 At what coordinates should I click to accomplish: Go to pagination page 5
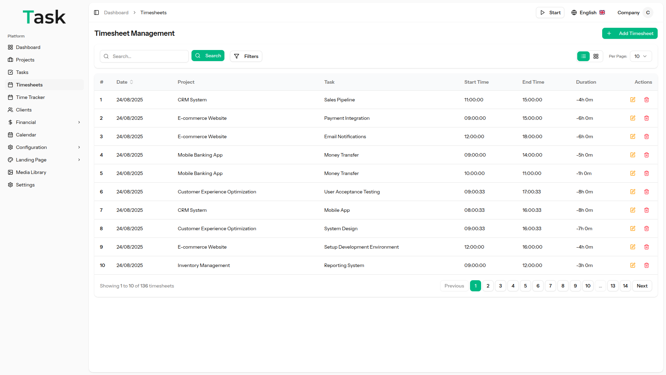click(x=526, y=286)
